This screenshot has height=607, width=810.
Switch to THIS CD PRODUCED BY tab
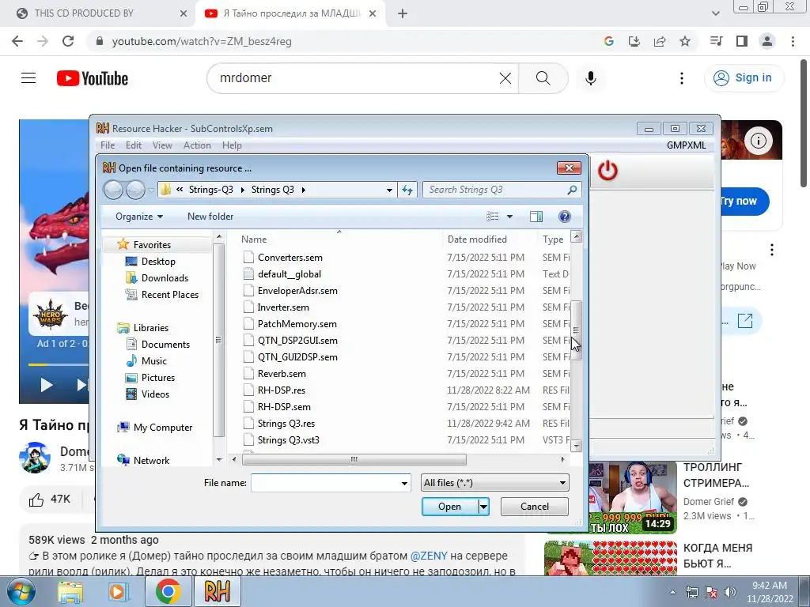[x=100, y=14]
